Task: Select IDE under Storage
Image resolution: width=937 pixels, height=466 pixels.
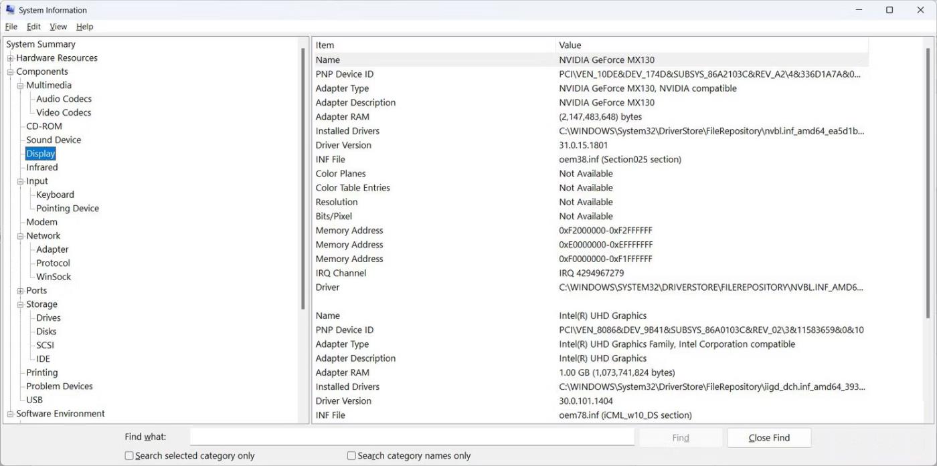Action: click(x=43, y=359)
